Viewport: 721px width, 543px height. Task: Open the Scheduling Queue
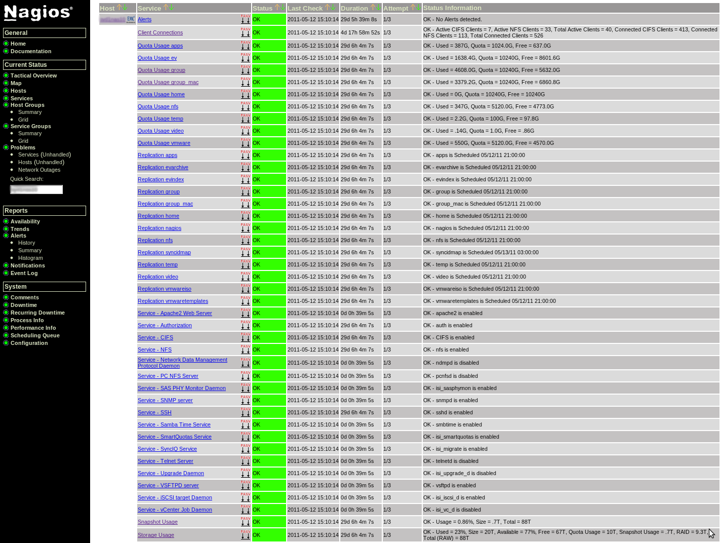click(x=35, y=335)
